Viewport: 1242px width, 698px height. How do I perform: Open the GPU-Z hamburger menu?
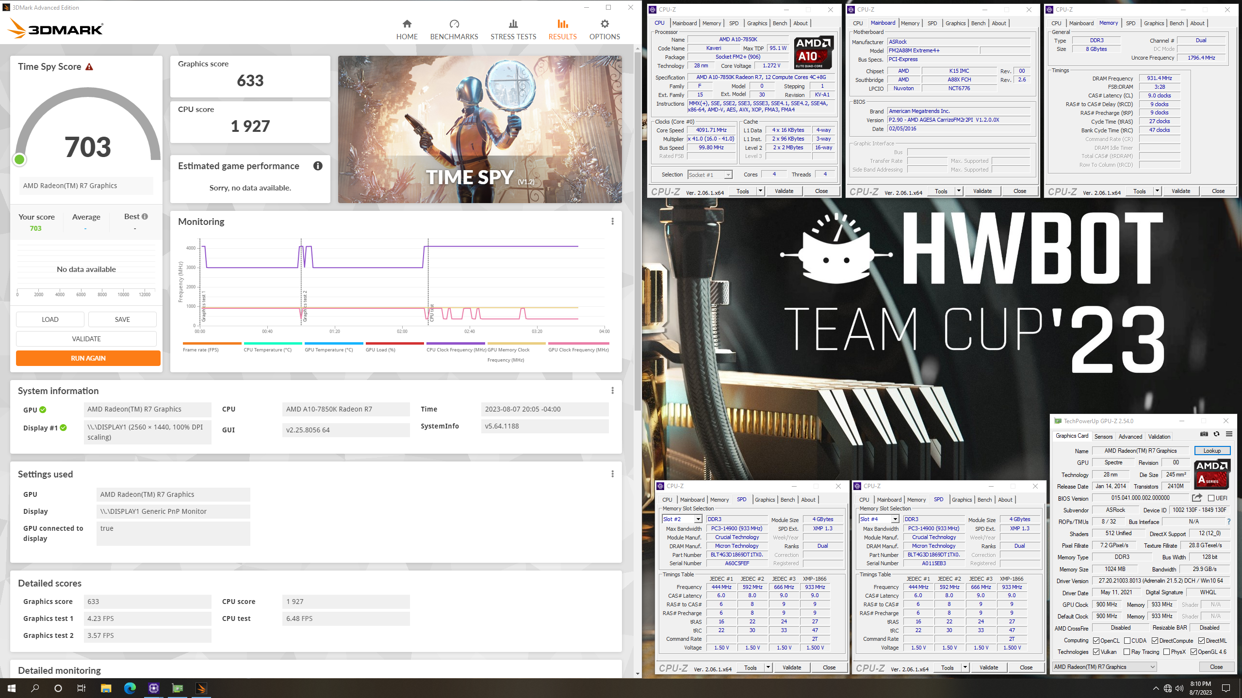pos(1229,434)
